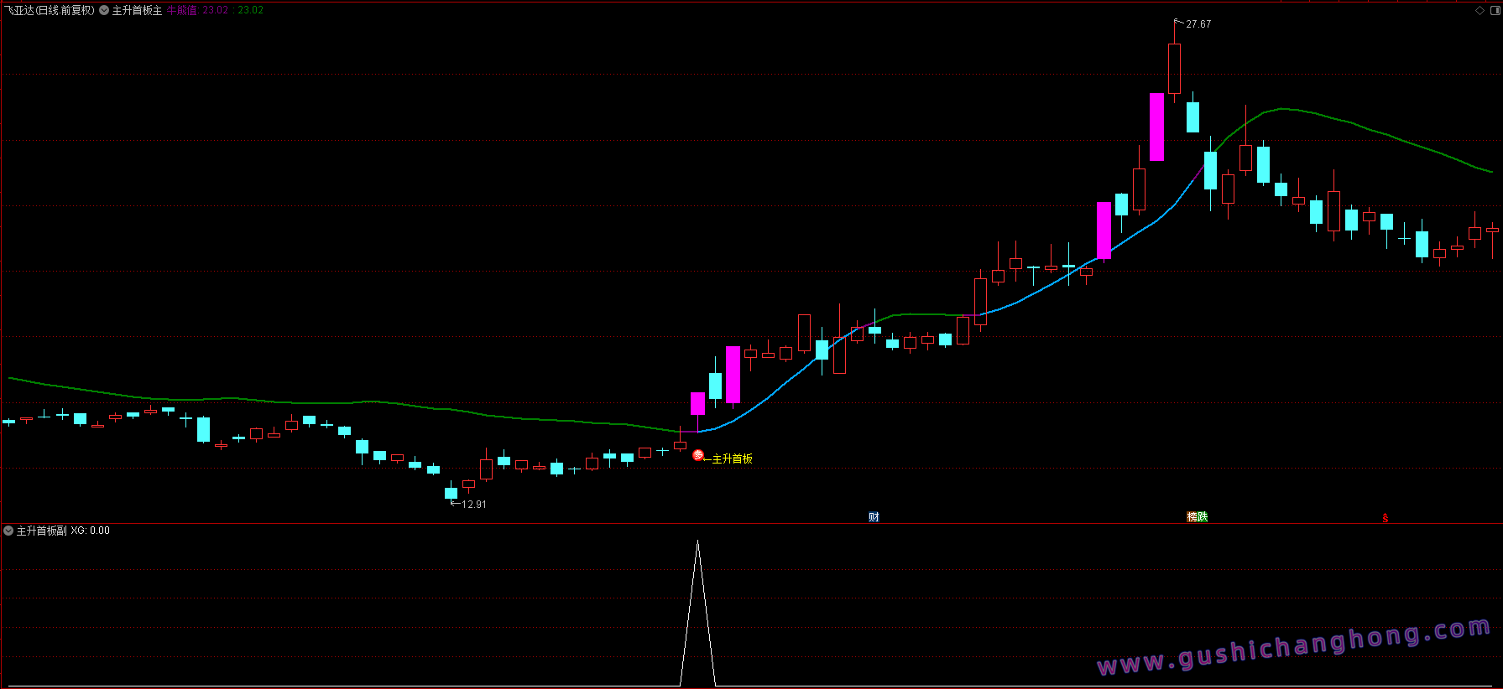Click the red divider between main and sub chart
1503x689 pixels.
[751, 523]
